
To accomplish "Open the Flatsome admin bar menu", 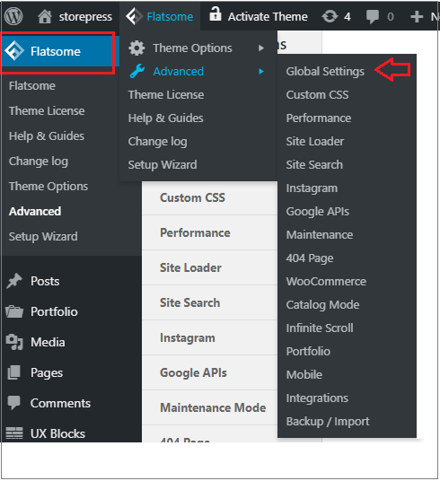I will 160,16.
